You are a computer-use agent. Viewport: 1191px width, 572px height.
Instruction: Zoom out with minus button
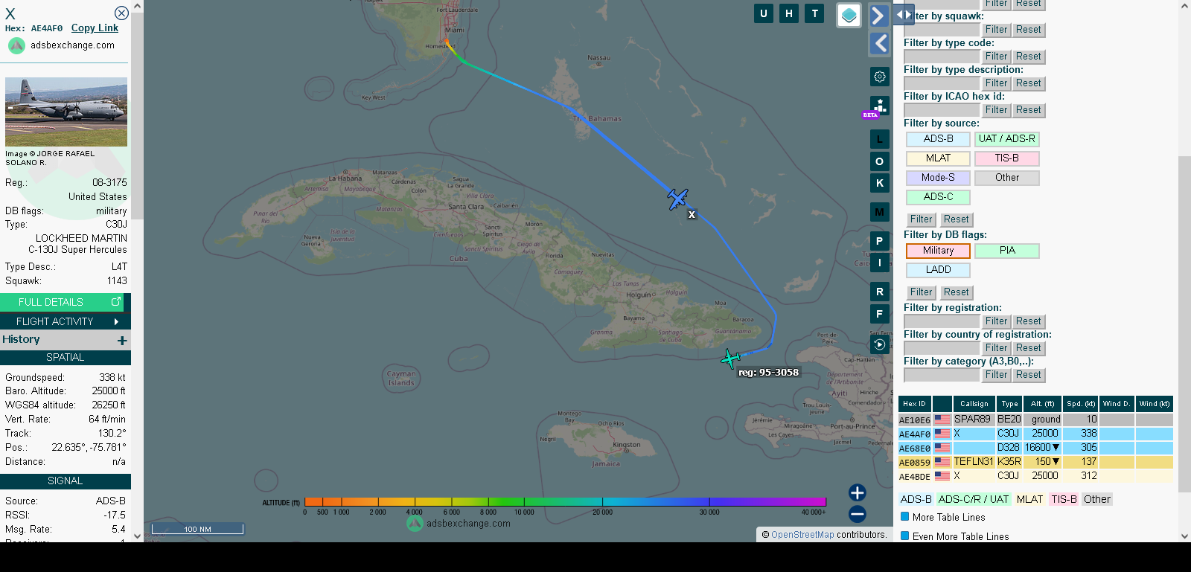[858, 514]
